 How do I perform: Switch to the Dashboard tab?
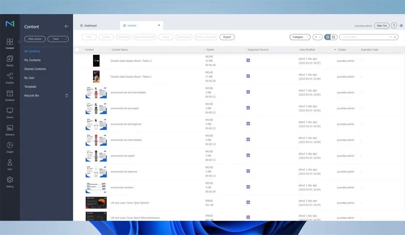click(x=91, y=26)
